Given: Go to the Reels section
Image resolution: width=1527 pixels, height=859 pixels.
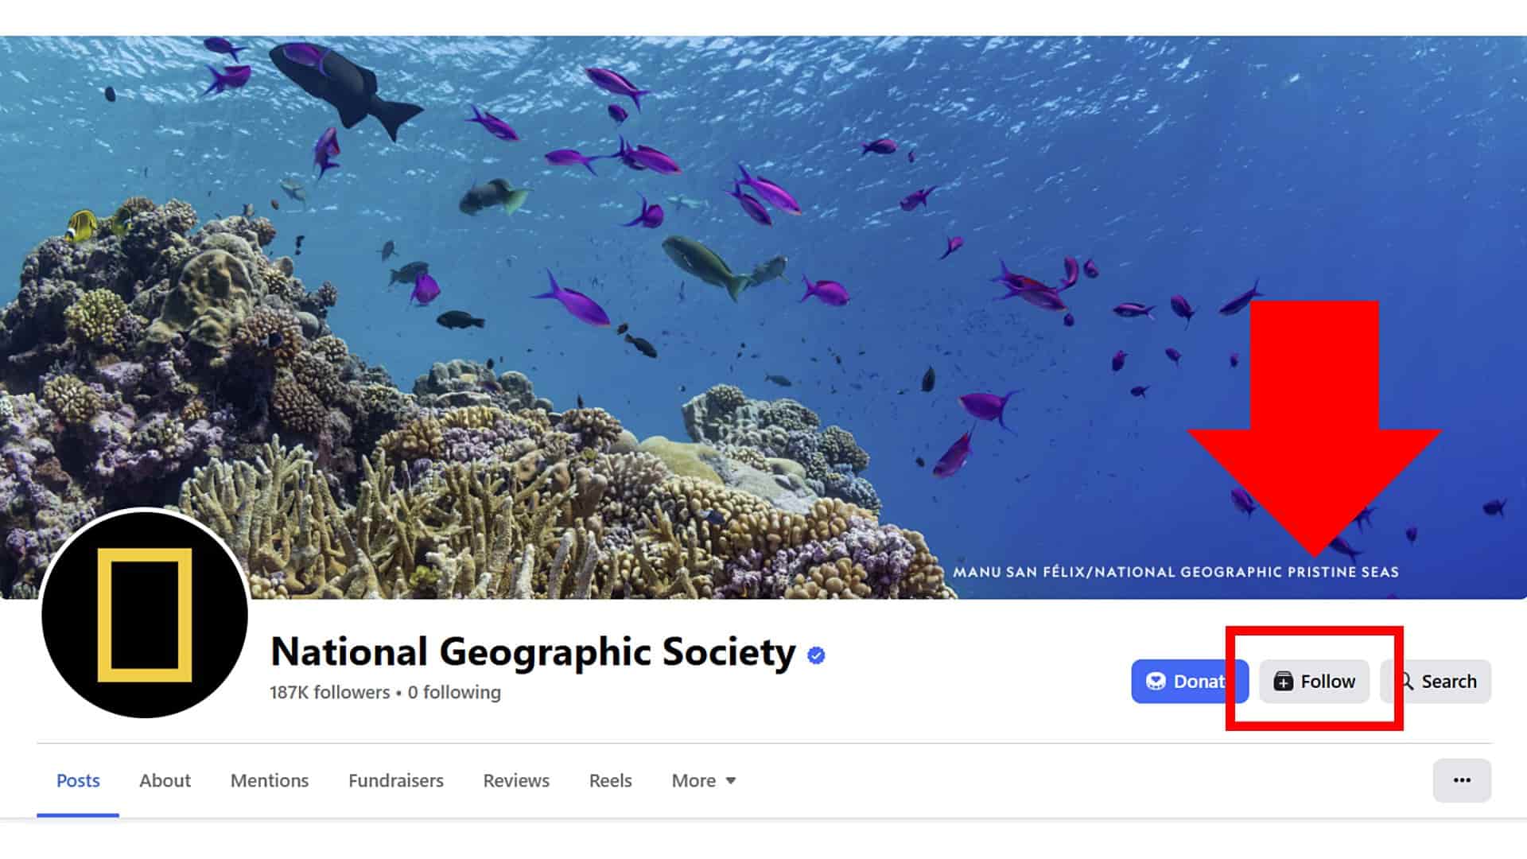Looking at the screenshot, I should [x=609, y=780].
